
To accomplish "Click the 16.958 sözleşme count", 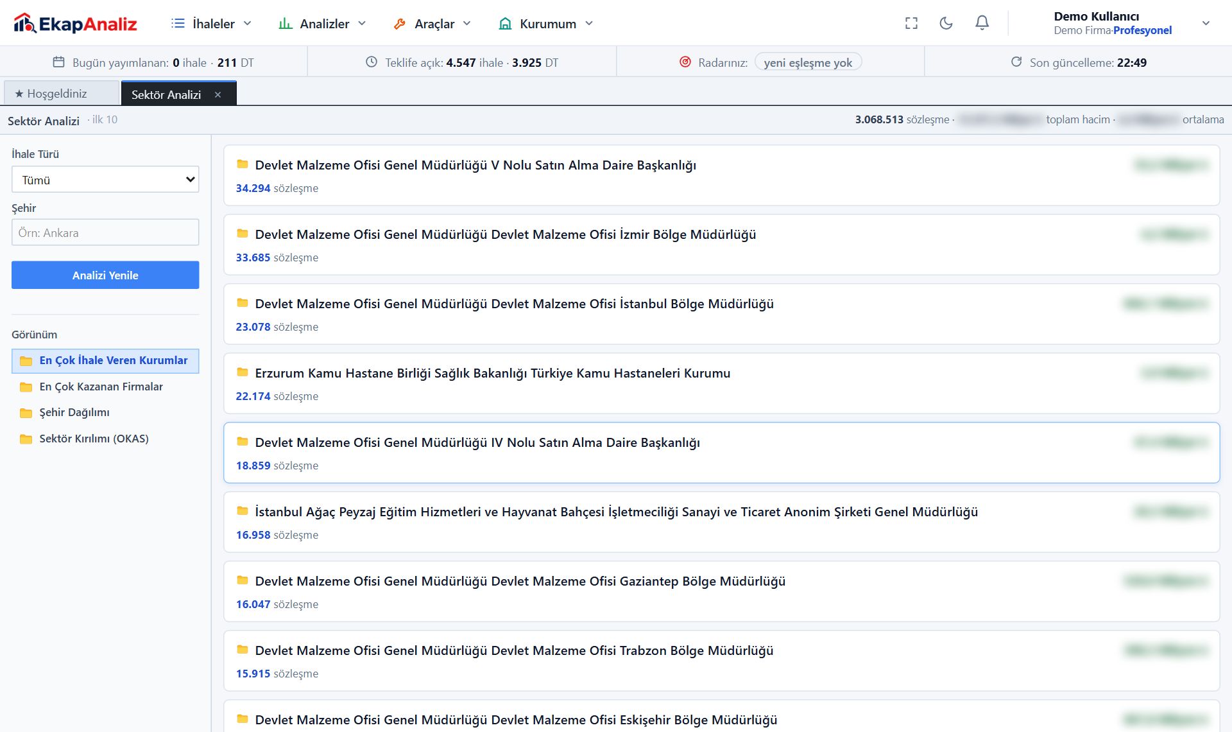I will click(277, 535).
